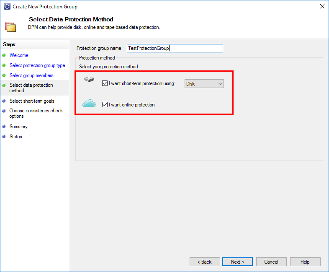The image size is (329, 272).
Task: Click the folder icon beside Select Data Protection Method
Action: [x=10, y=27]
